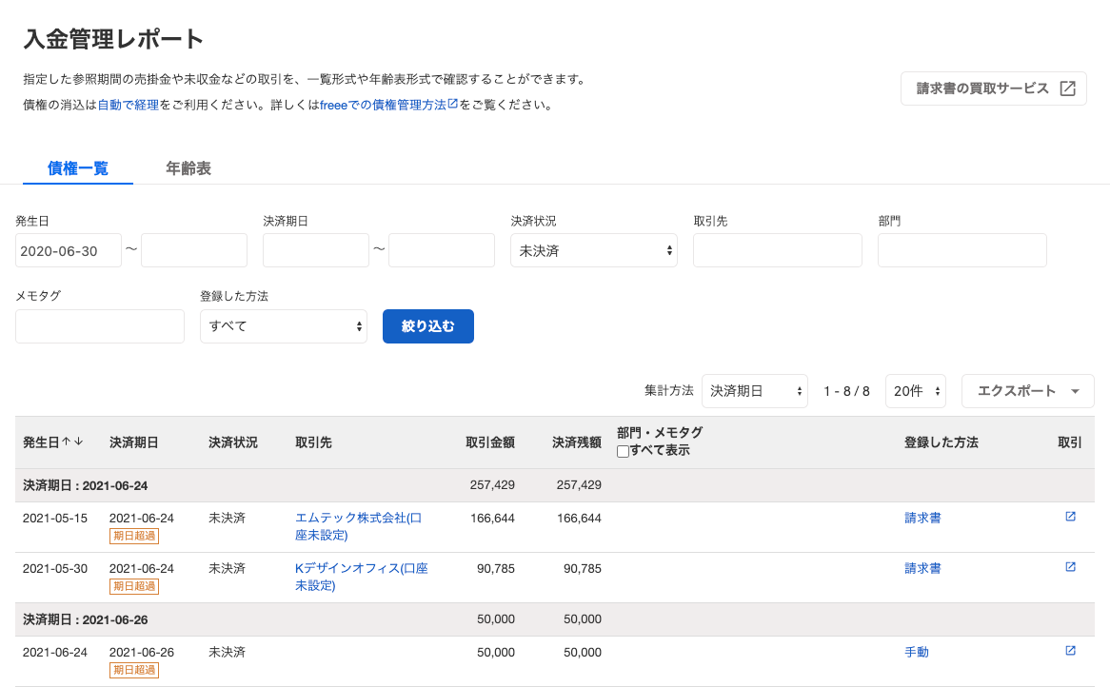Image resolution: width=1110 pixels, height=687 pixels.
Task: Expand エクスポート dropdown menu
Action: [x=1028, y=391]
